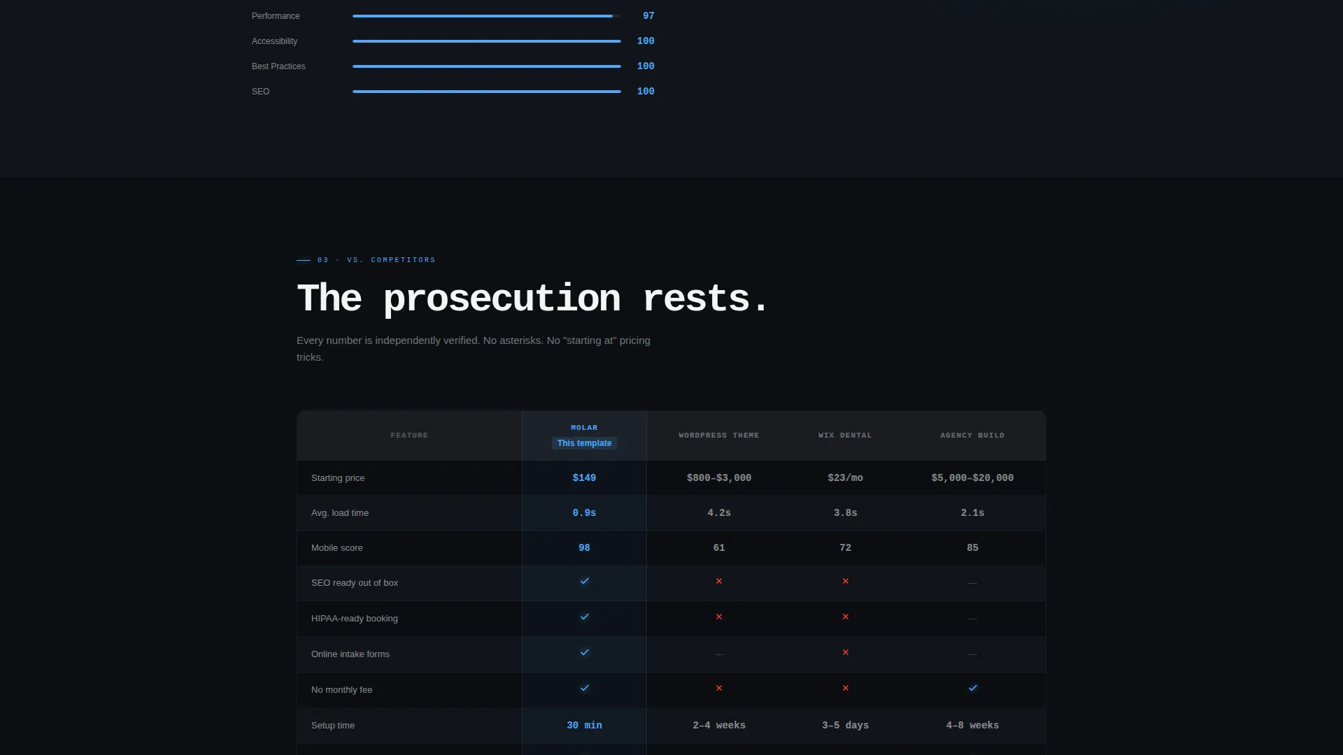The height and width of the screenshot is (755, 1343).
Task: Click the SEO score bar
Action: click(x=487, y=92)
